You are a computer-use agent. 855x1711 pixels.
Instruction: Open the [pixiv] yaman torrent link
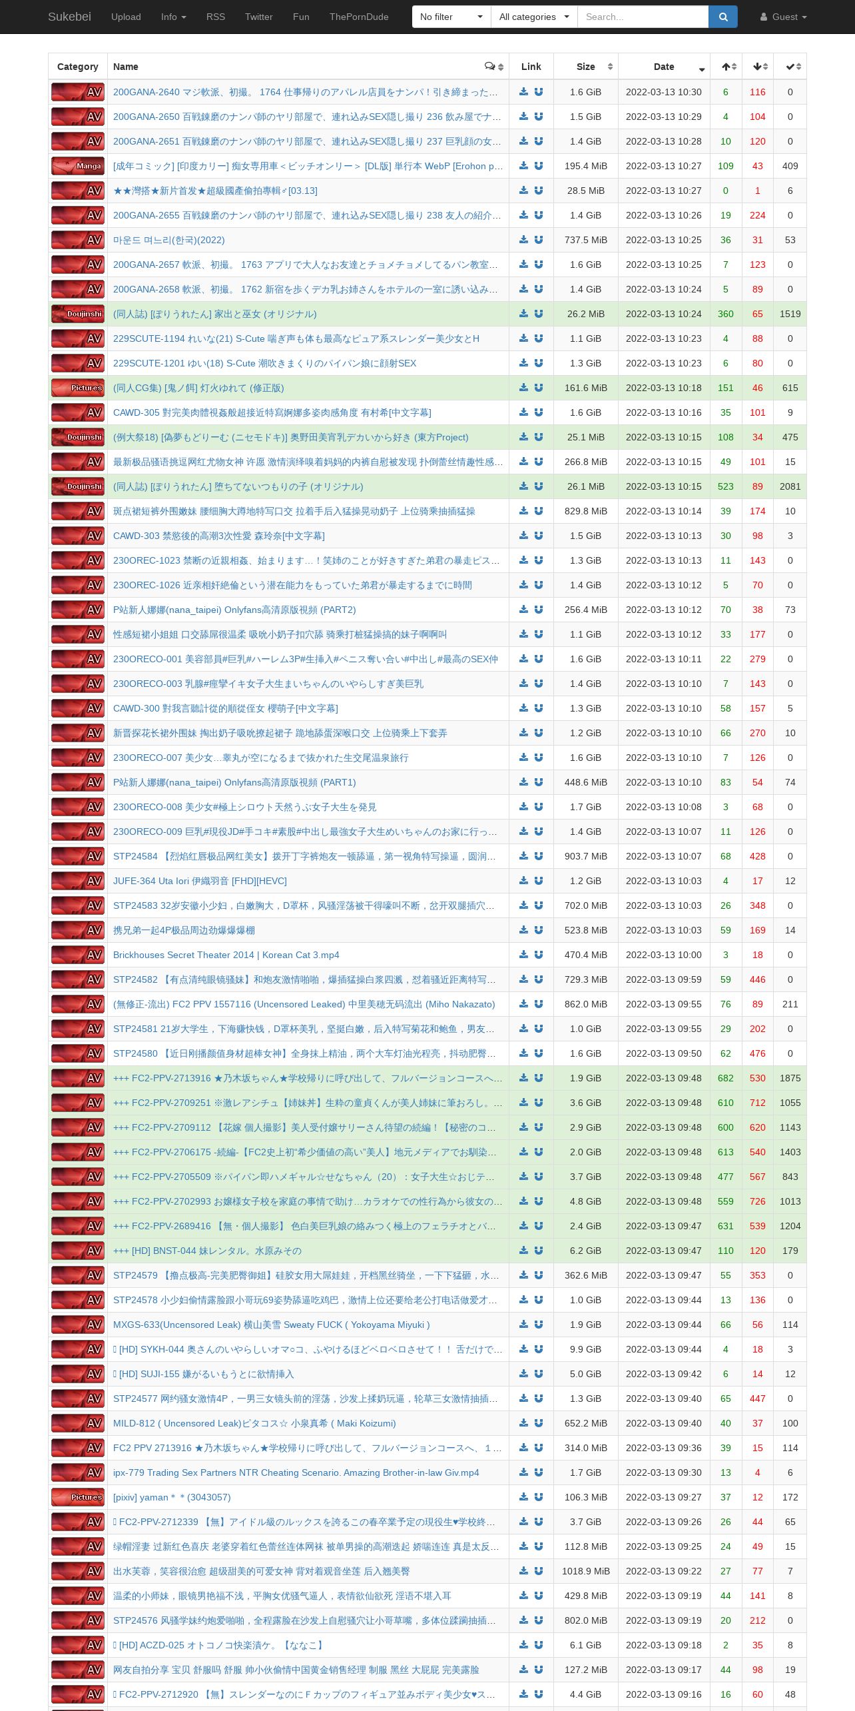point(172,1497)
